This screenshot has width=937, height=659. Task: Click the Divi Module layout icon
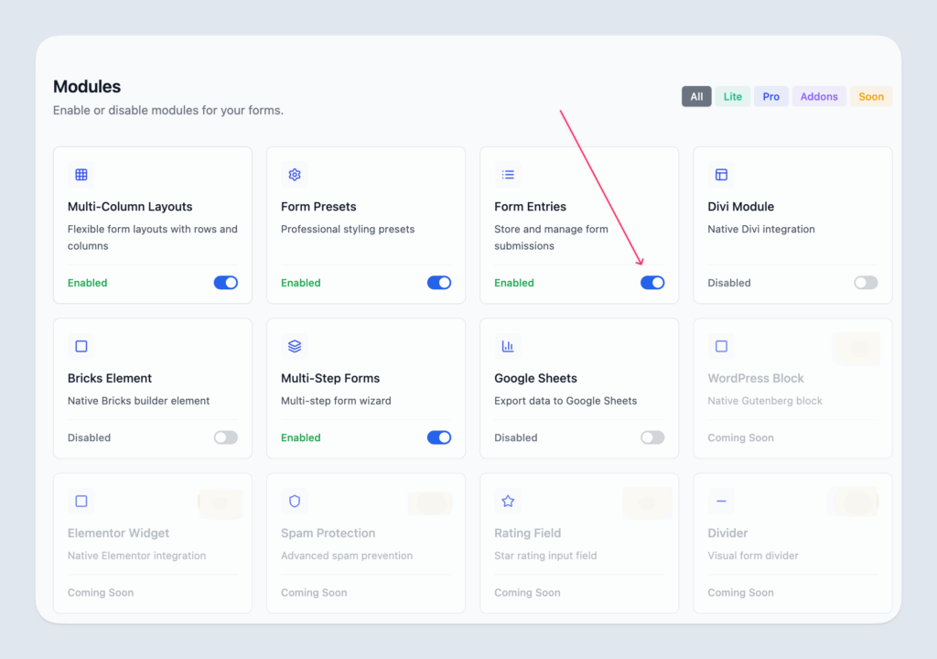[x=721, y=175]
